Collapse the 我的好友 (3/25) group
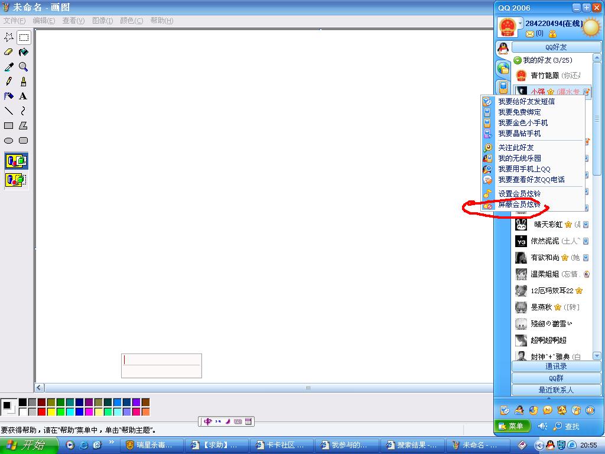 (x=518, y=60)
